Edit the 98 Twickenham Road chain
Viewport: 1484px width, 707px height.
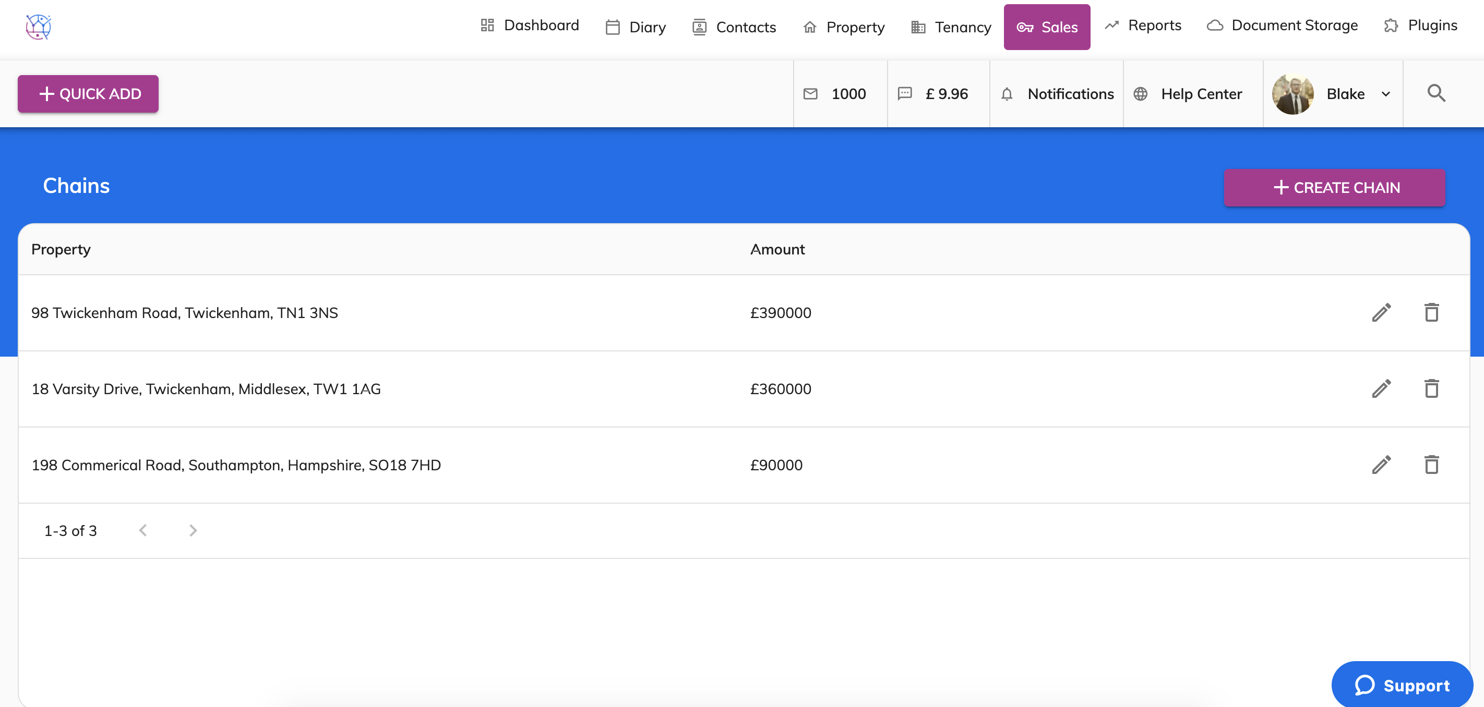click(x=1381, y=313)
